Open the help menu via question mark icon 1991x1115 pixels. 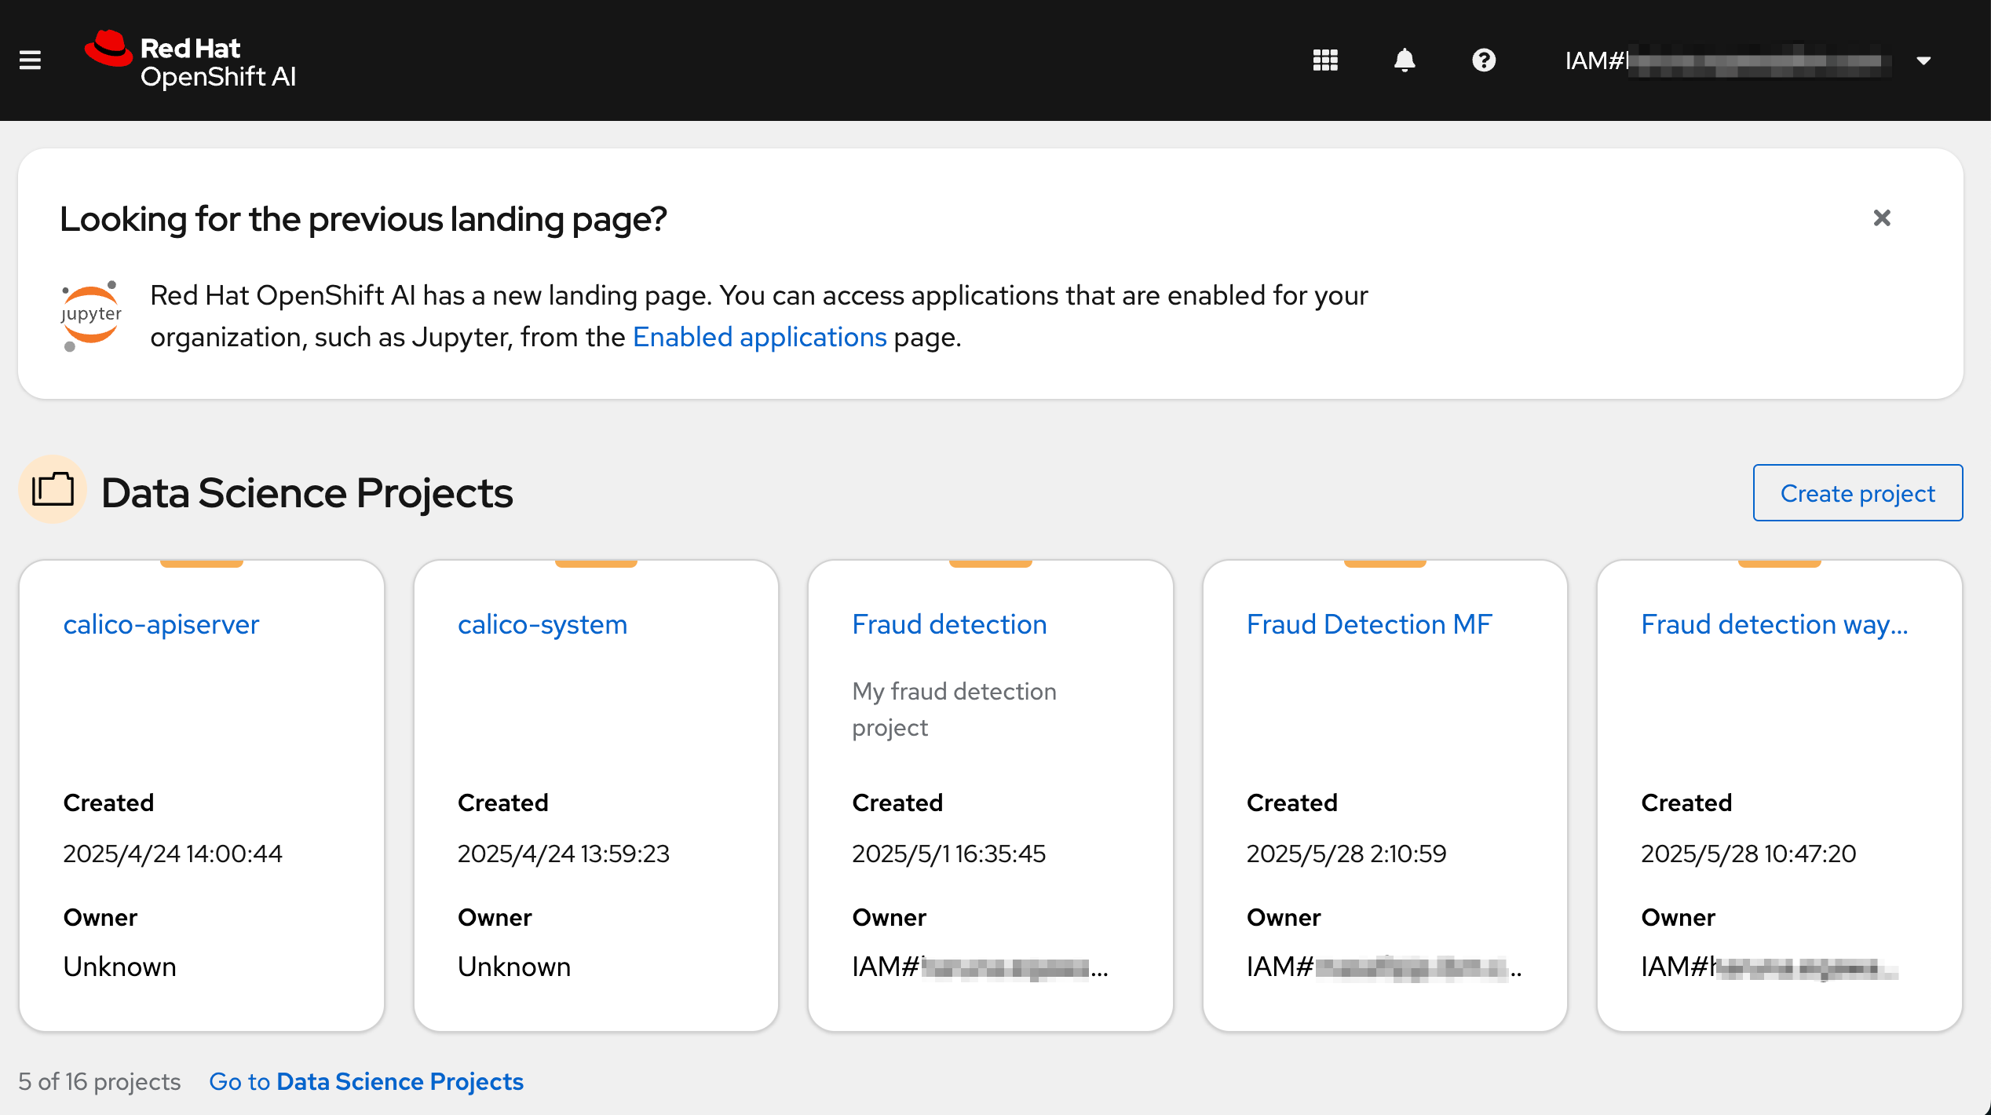tap(1484, 60)
